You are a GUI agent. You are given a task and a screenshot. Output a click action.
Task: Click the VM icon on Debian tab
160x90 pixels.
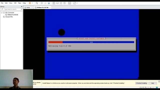[35, 7]
